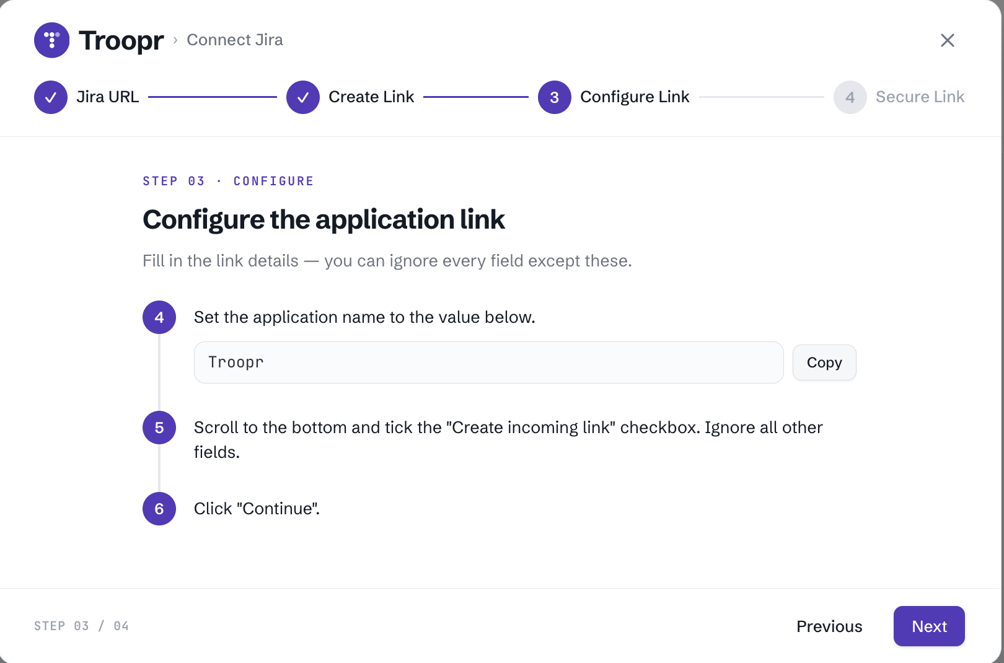Select the completed Create Link step checkmark

303,97
